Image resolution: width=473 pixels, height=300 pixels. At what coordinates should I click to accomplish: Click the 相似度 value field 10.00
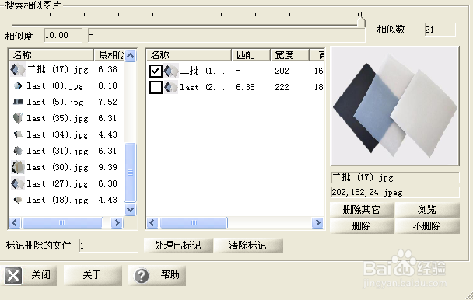[x=63, y=35]
